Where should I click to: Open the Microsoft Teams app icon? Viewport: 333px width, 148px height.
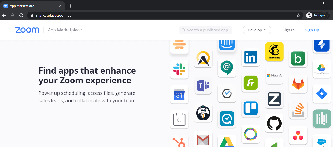click(x=203, y=86)
